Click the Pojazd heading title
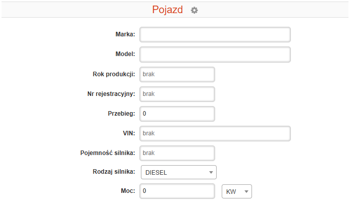 point(167,10)
